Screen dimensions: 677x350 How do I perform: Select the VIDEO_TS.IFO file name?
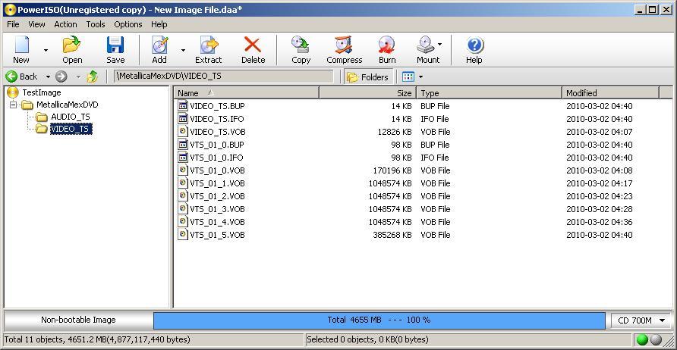[217, 118]
